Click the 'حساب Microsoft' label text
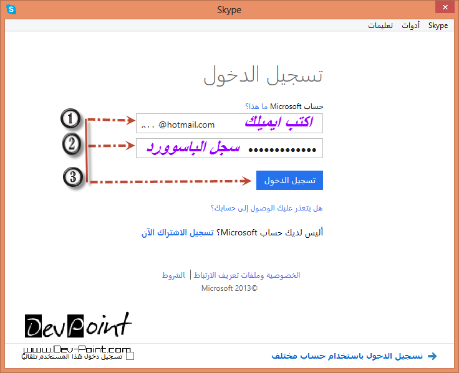 (x=296, y=106)
